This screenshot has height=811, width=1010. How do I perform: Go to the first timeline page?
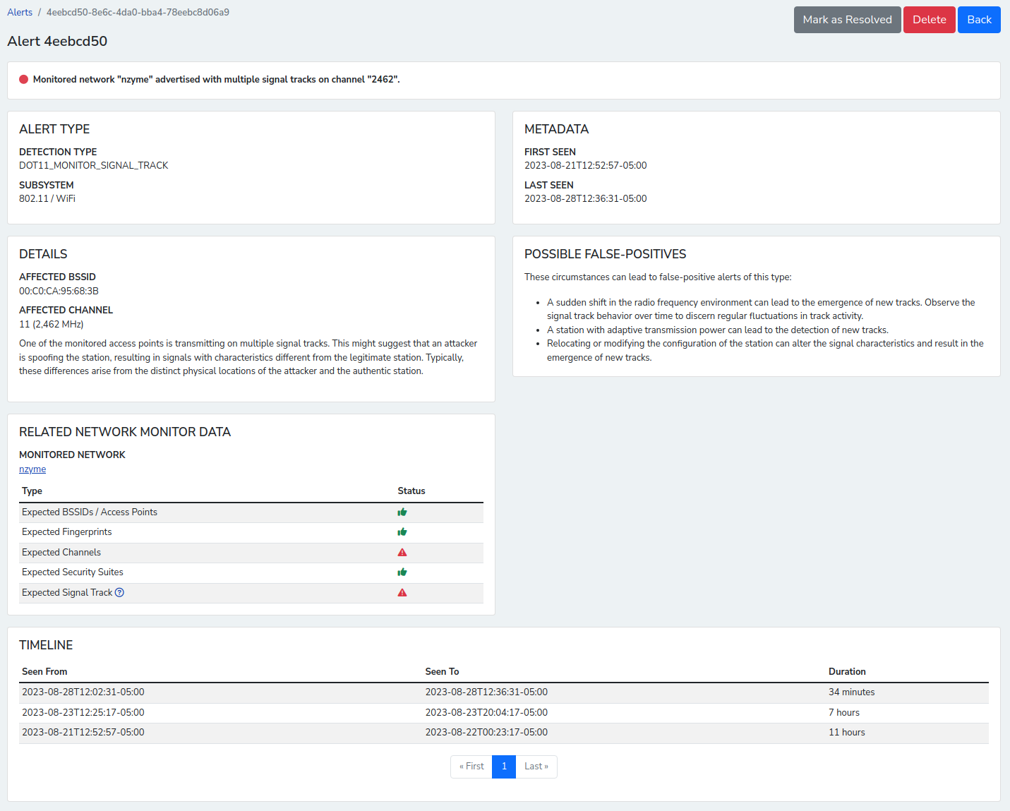471,767
